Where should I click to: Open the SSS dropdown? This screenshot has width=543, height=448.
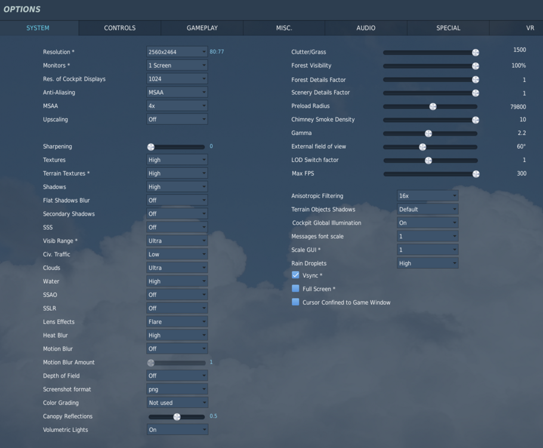pyautogui.click(x=177, y=228)
